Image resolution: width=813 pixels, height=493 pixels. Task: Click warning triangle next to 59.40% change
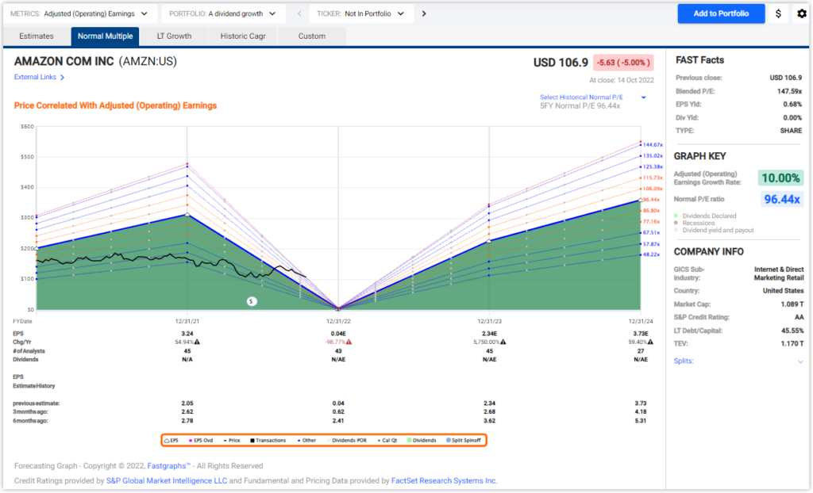click(x=650, y=342)
